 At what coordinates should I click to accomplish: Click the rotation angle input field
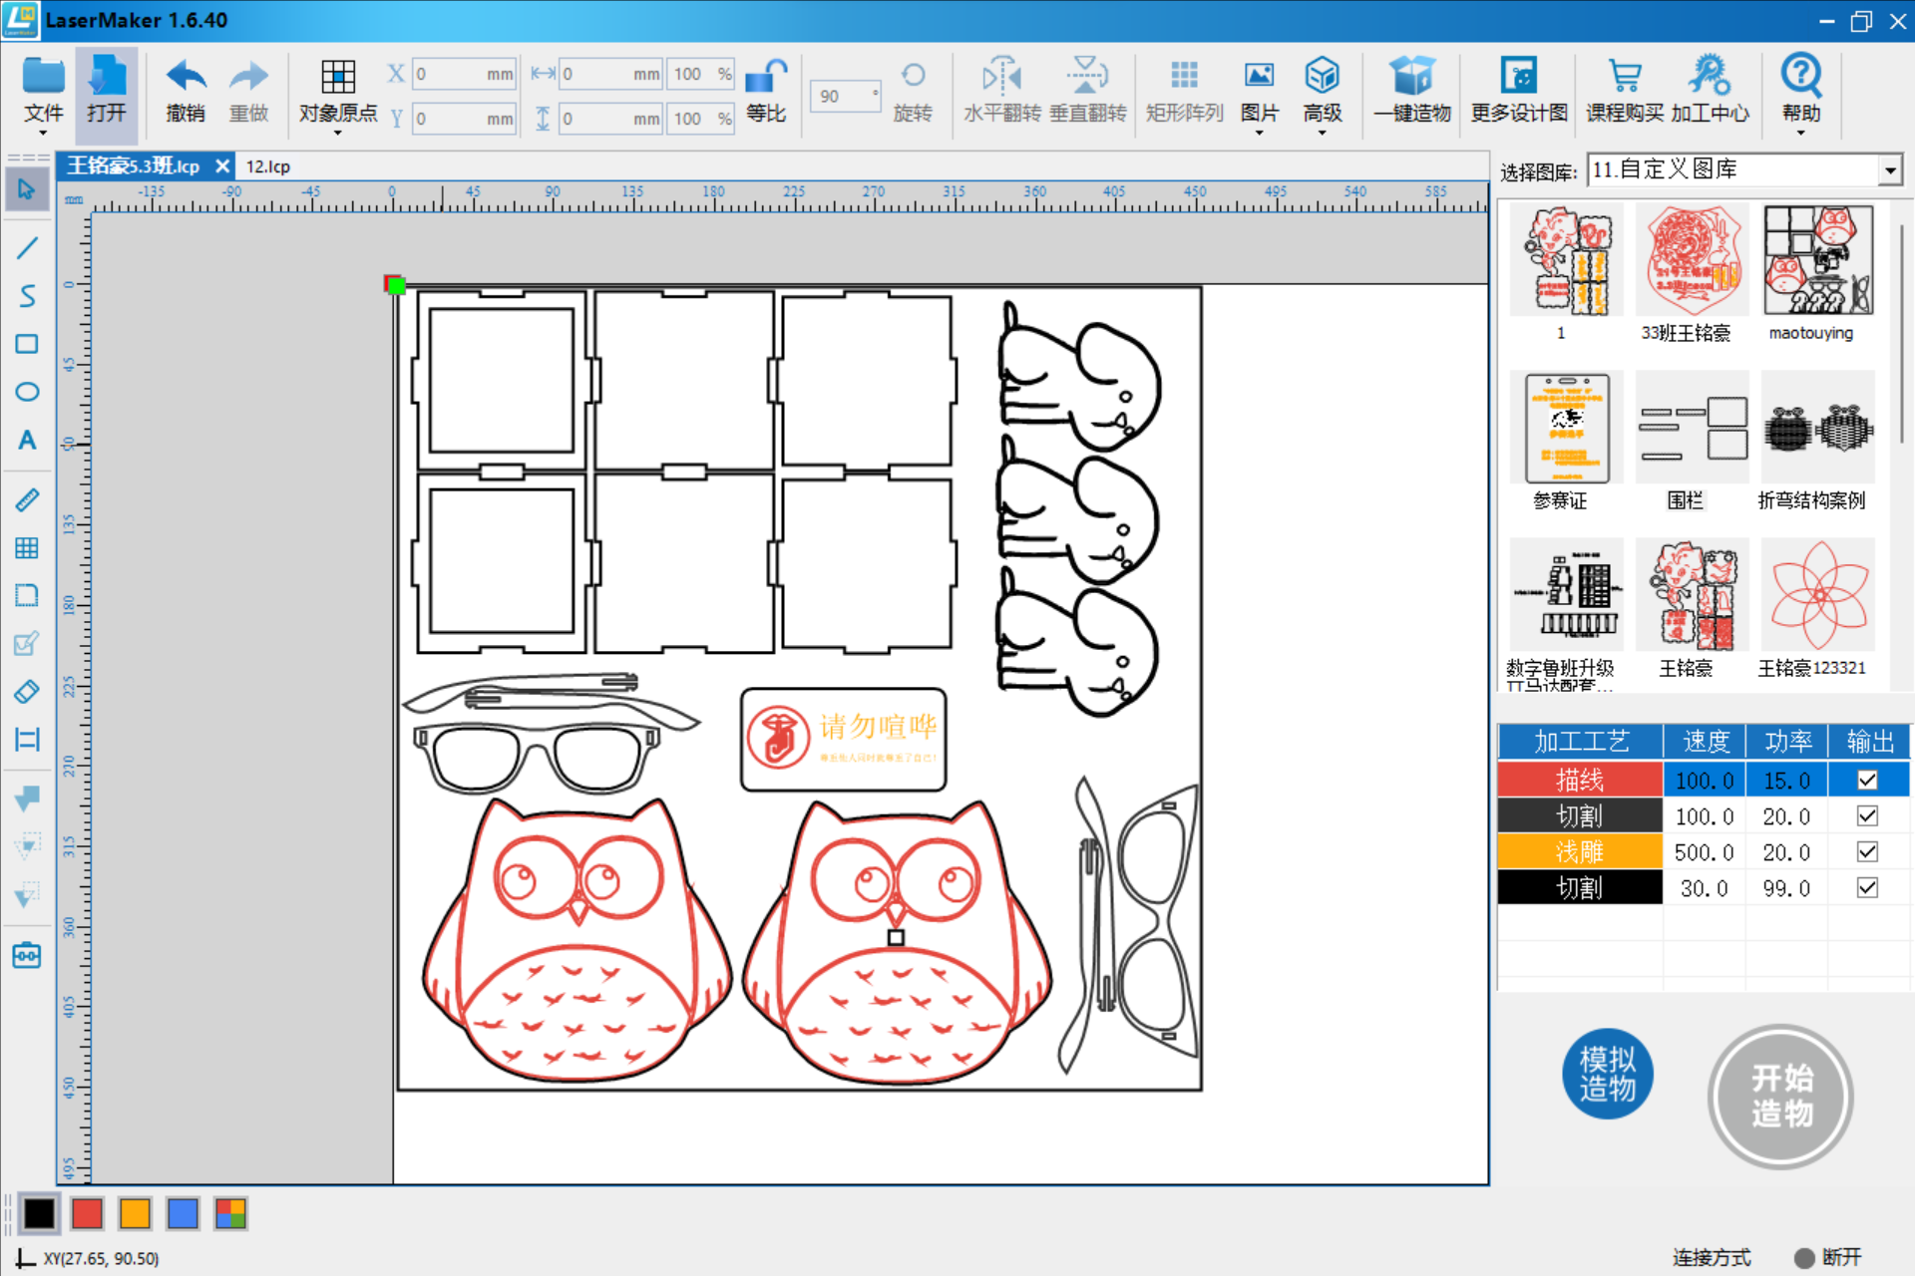click(x=844, y=97)
